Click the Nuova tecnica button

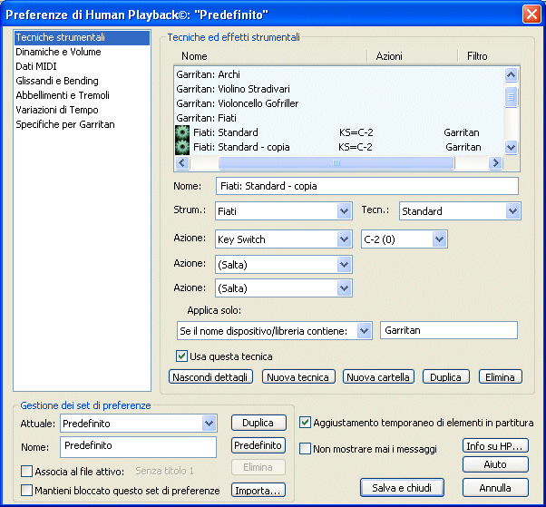click(298, 377)
